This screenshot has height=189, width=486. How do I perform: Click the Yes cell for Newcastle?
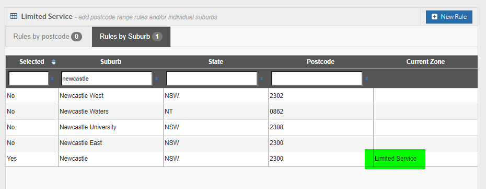coord(32,159)
